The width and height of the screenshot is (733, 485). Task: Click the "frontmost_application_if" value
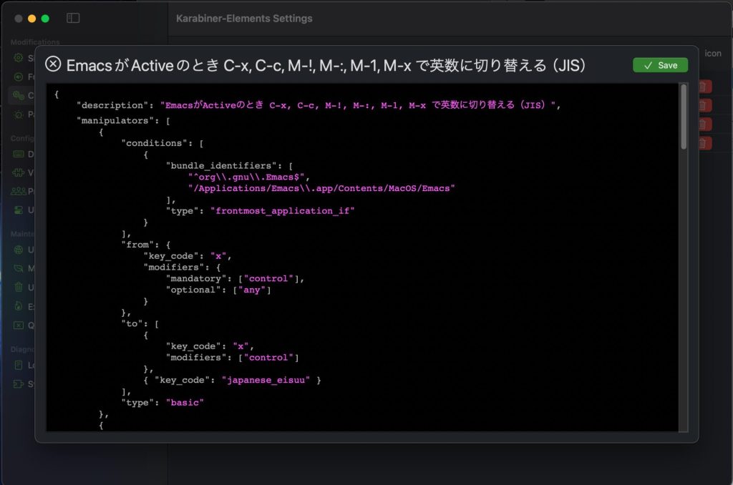(282, 211)
